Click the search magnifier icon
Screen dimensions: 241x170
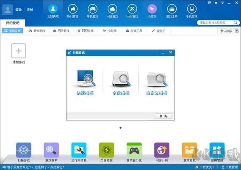pyautogui.click(x=235, y=23)
